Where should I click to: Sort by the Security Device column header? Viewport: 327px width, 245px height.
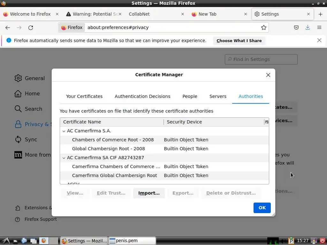(214, 122)
